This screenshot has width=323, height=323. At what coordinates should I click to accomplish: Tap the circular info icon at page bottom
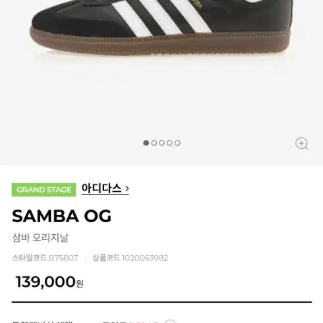coord(170,321)
